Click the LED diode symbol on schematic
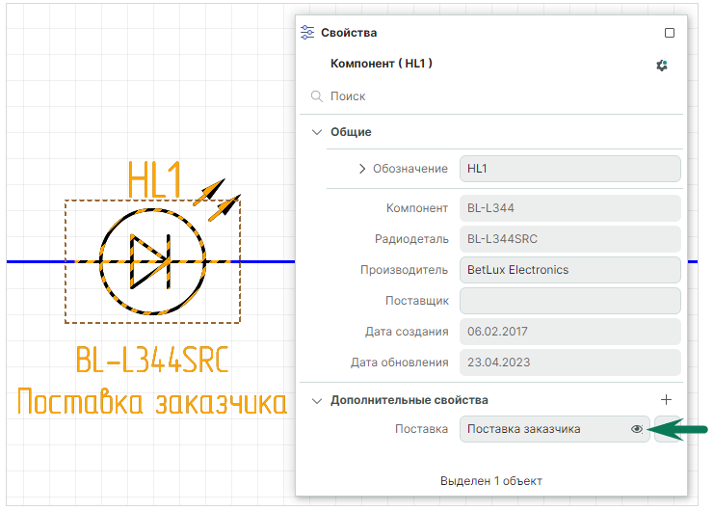The image size is (713, 510). point(152,261)
